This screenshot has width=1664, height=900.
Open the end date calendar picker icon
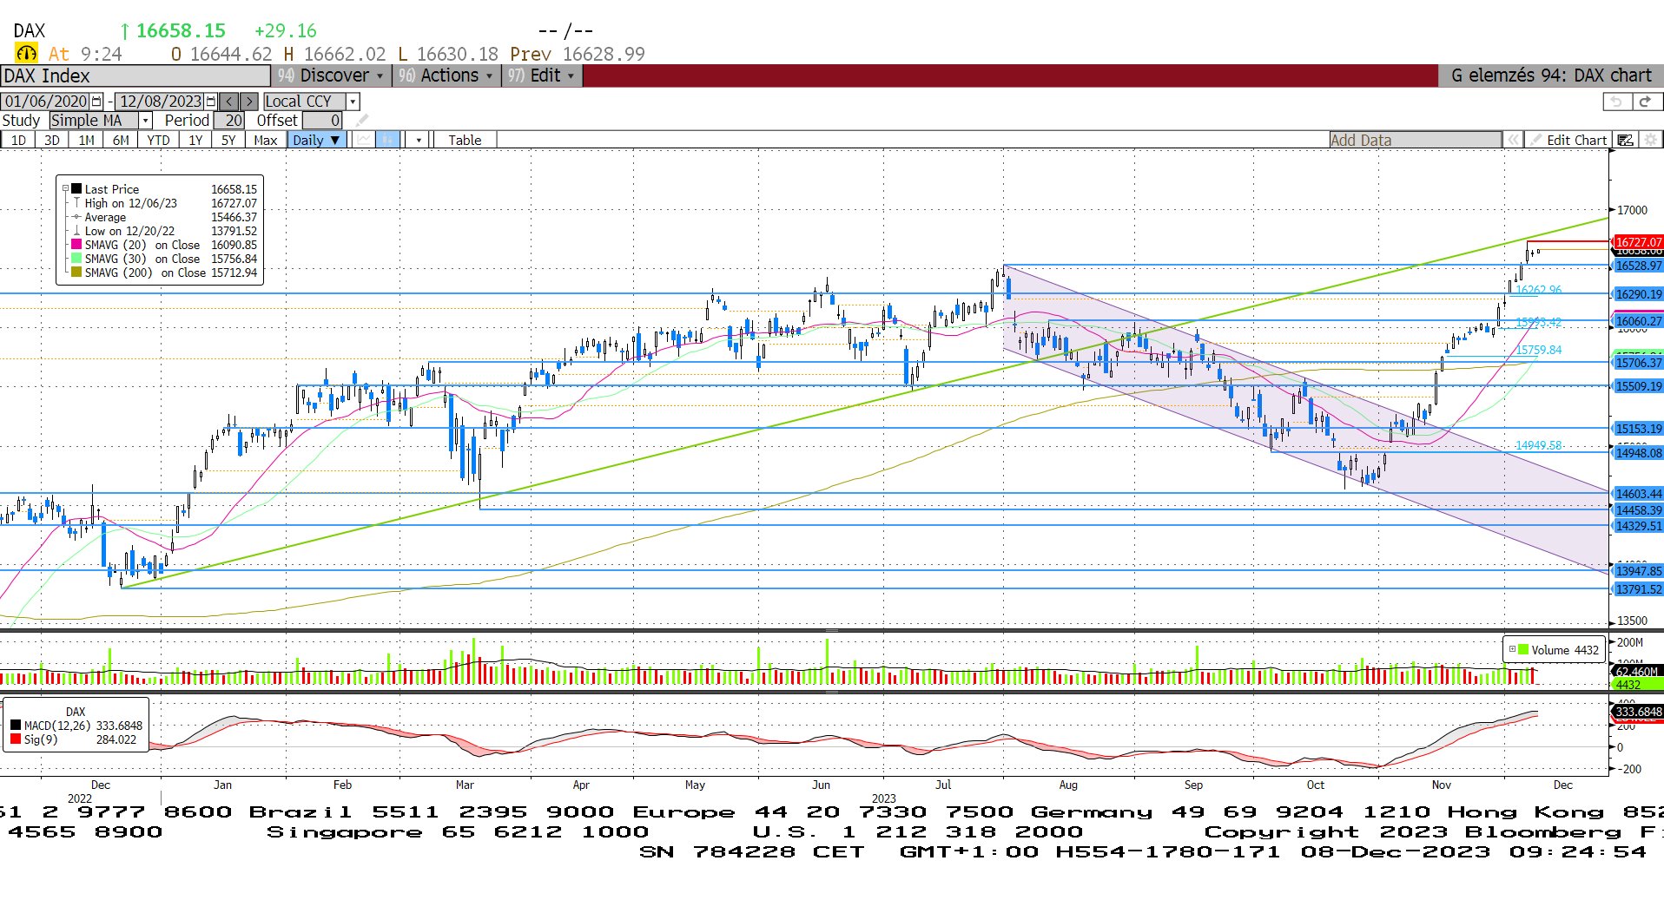pos(211,102)
